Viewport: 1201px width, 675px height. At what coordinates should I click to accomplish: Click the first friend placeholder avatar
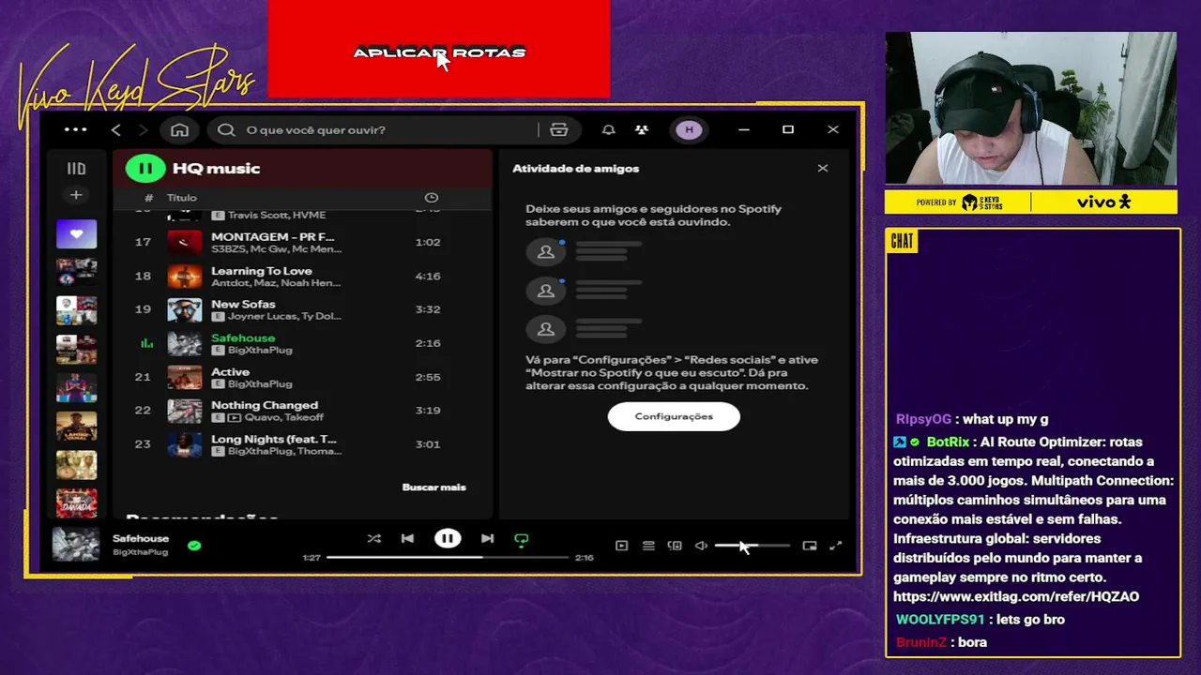pyautogui.click(x=545, y=251)
